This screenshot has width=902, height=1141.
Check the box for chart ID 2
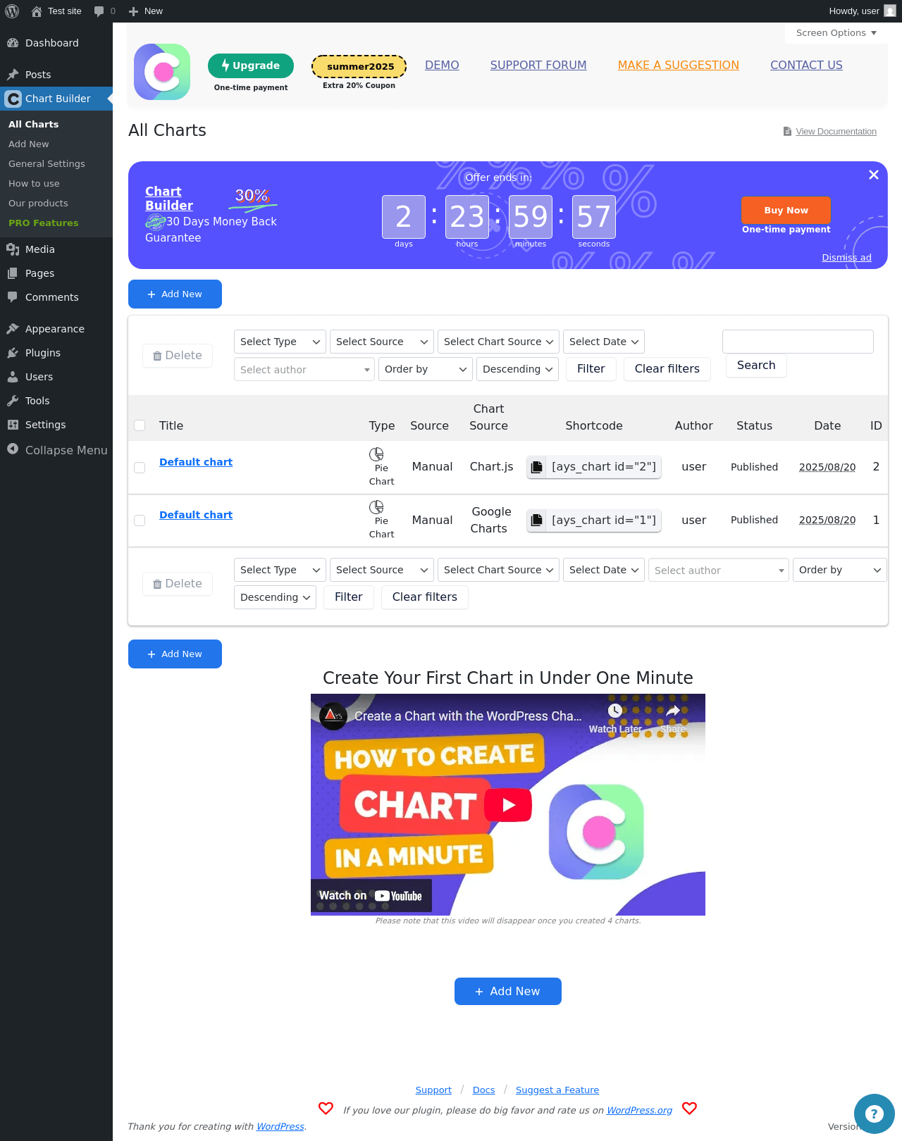(140, 468)
